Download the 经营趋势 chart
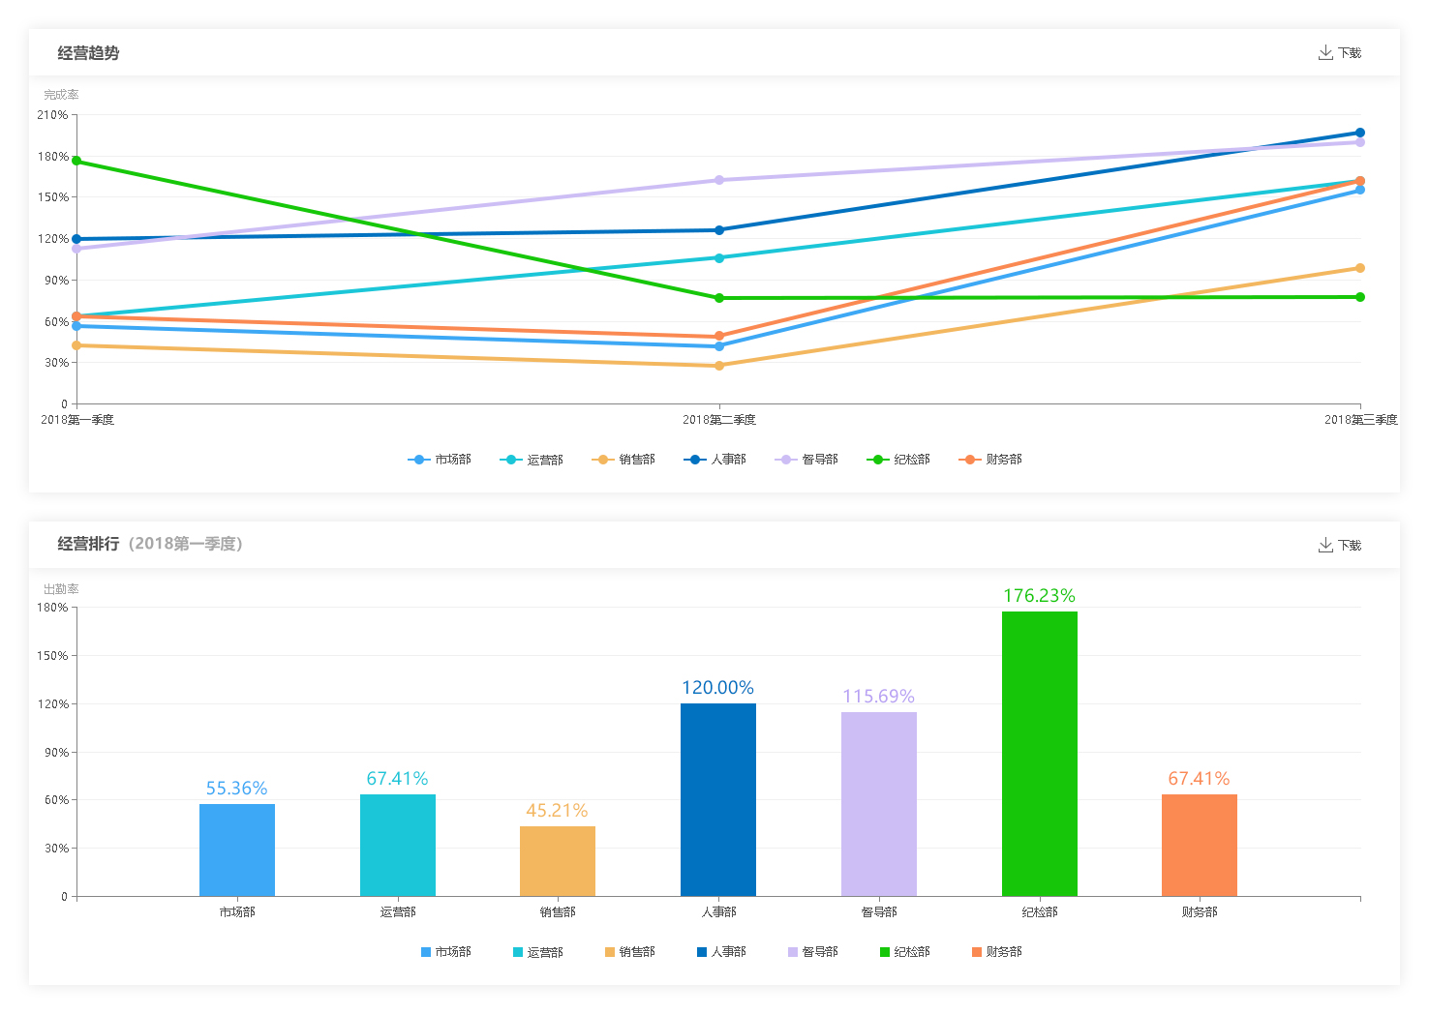Viewport: 1429px width, 1014px height. coord(1340,53)
